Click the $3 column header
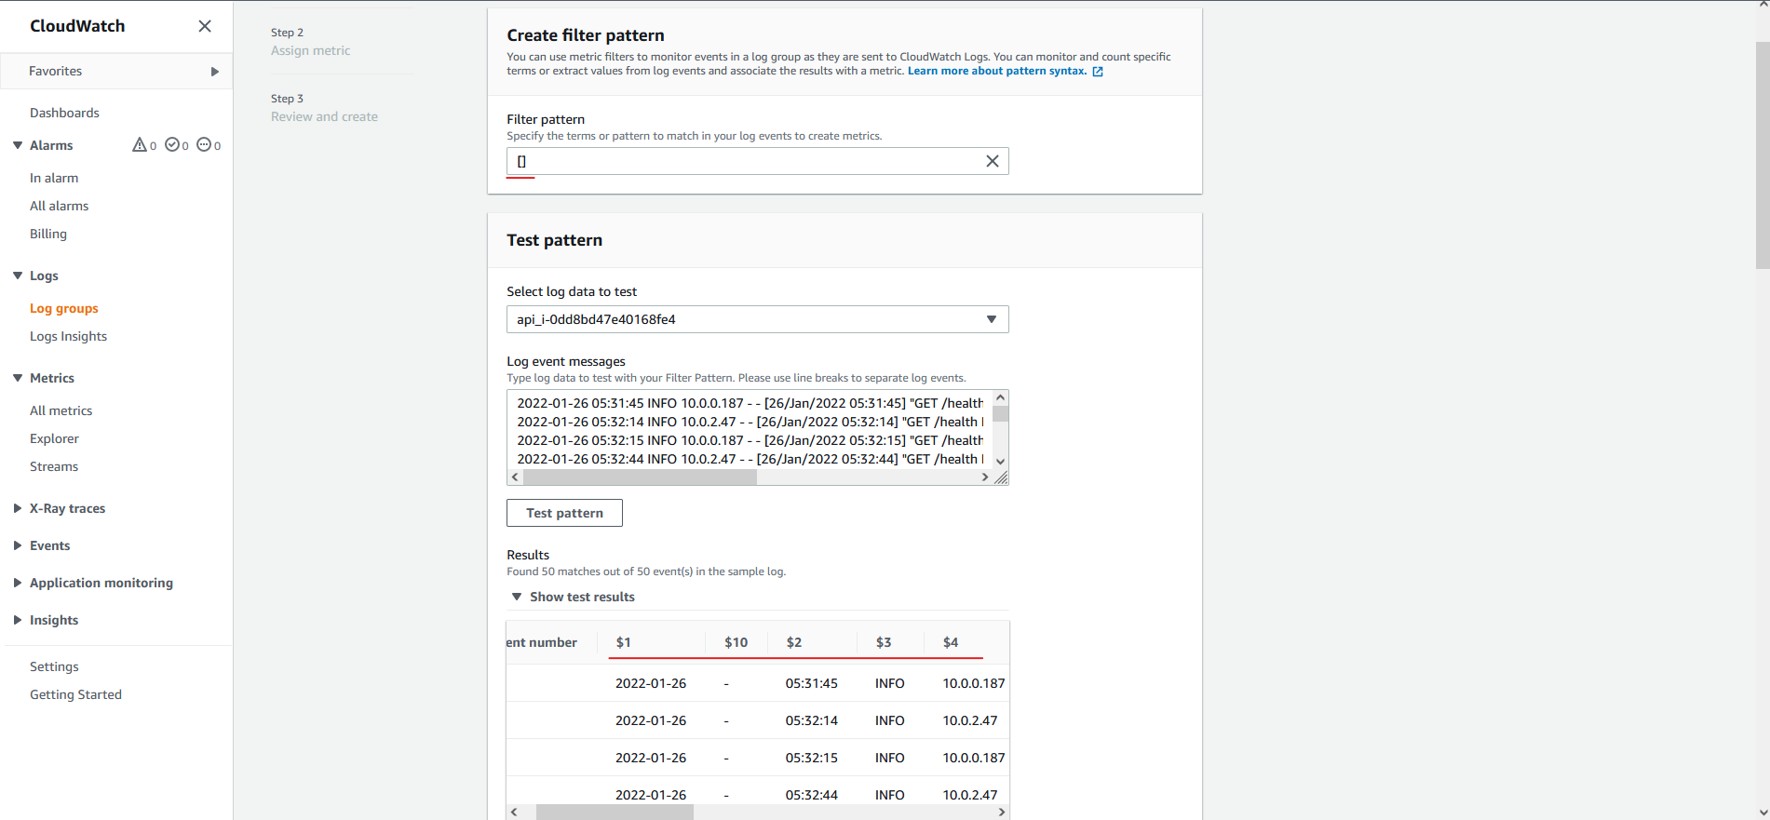Viewport: 1770px width, 820px height. 884,642
